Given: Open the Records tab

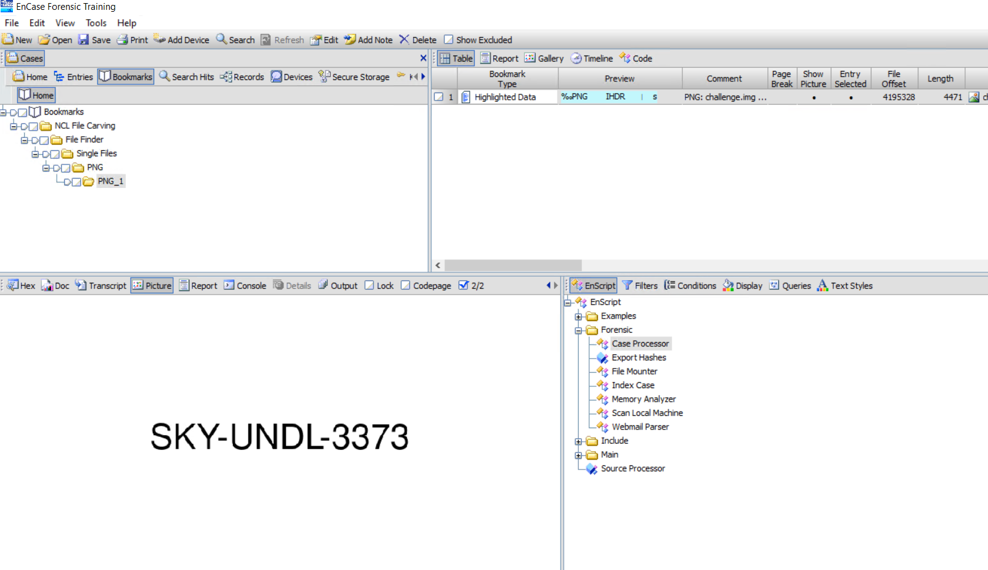Looking at the screenshot, I should click(242, 77).
